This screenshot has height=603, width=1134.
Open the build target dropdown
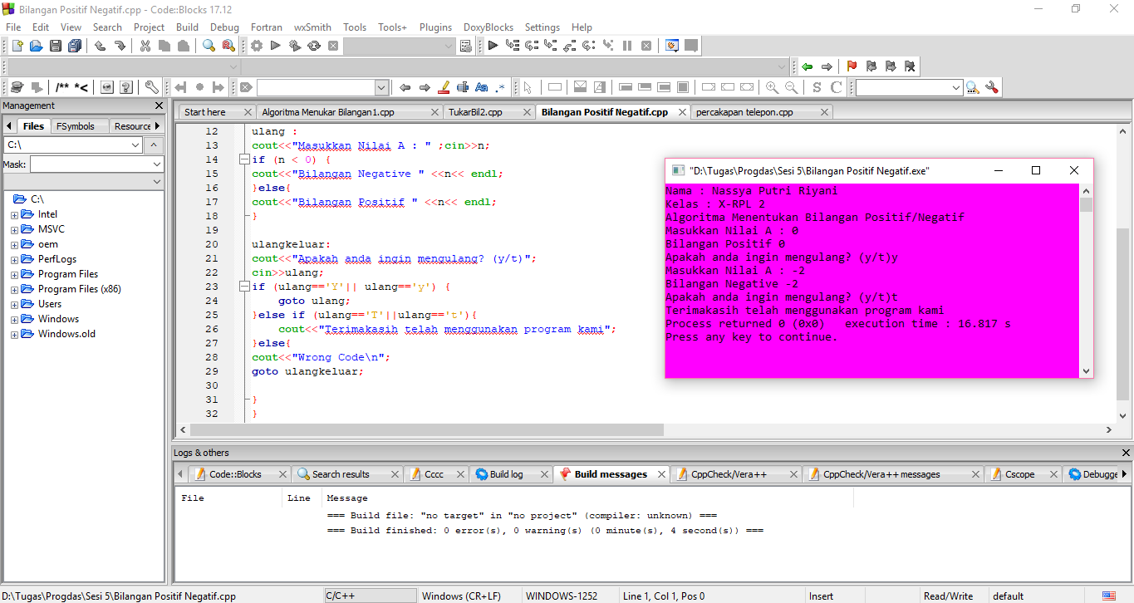[448, 47]
